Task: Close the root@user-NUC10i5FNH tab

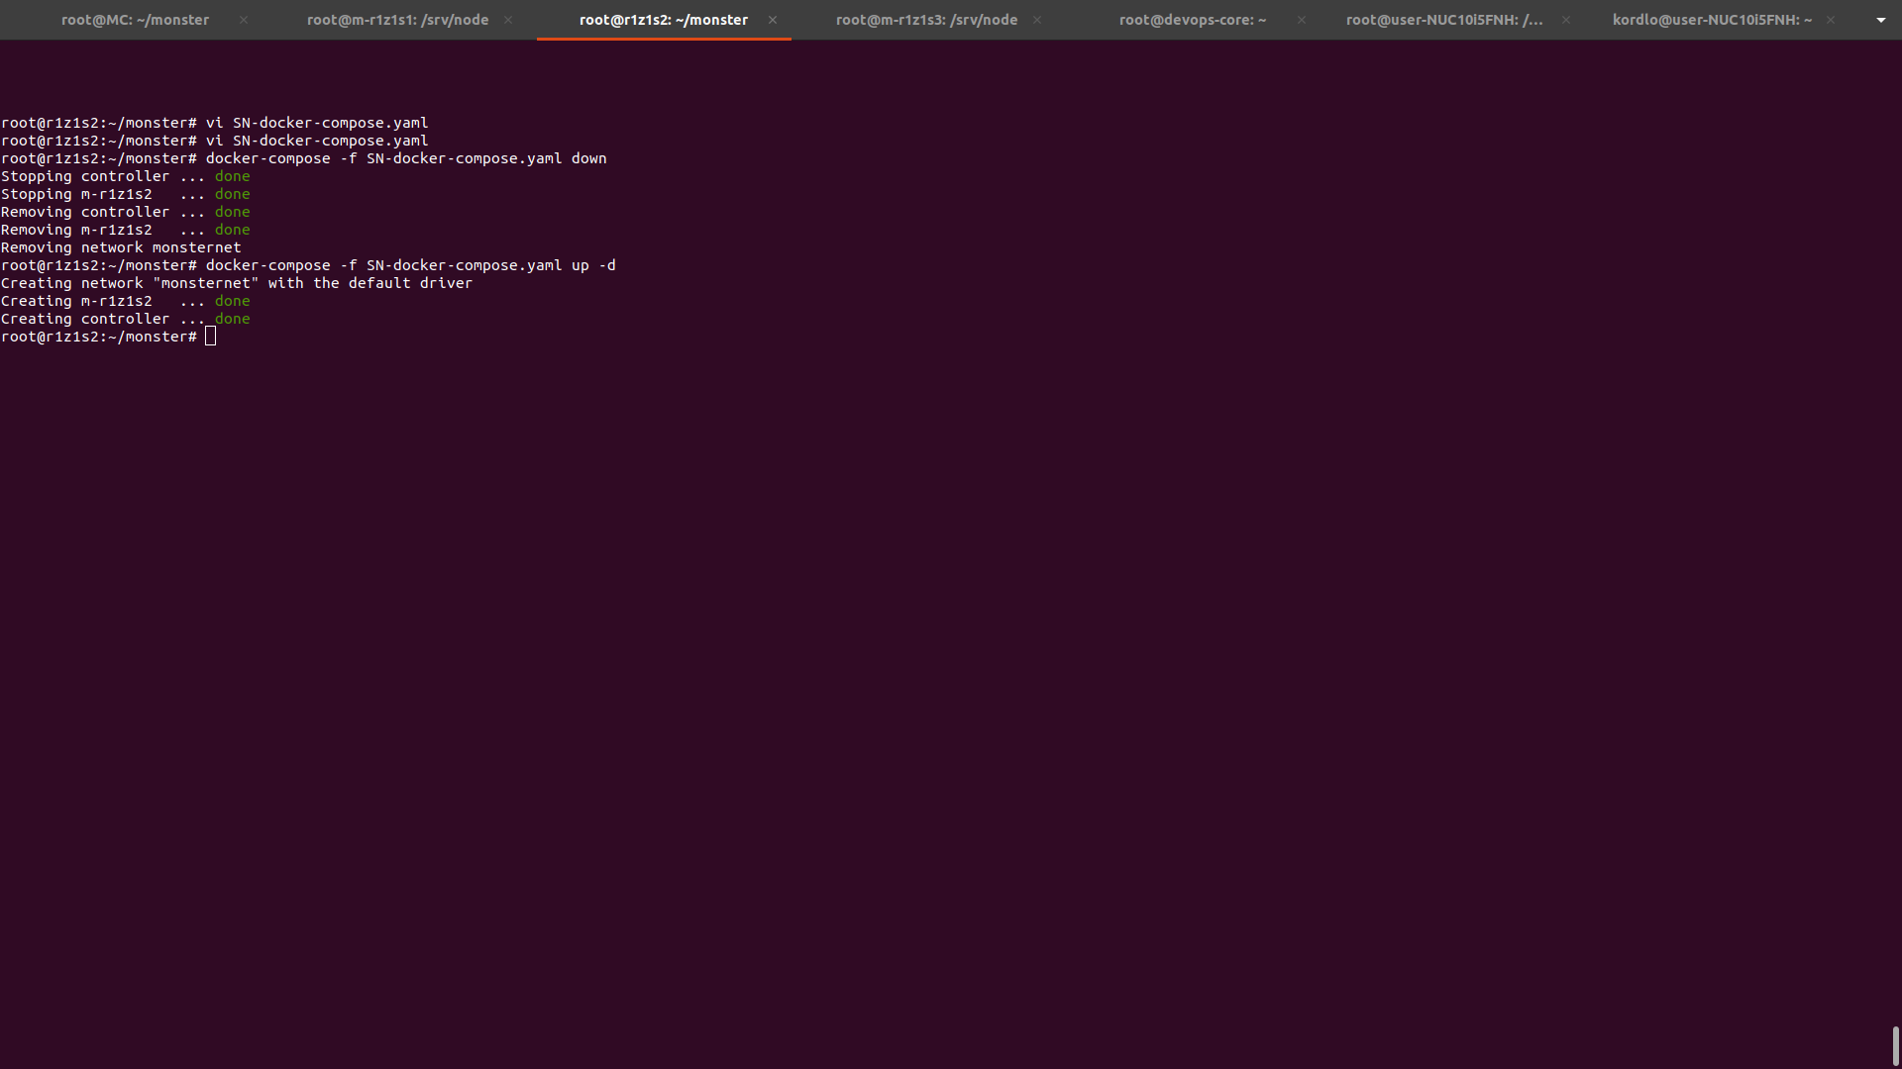Action: click(1566, 20)
